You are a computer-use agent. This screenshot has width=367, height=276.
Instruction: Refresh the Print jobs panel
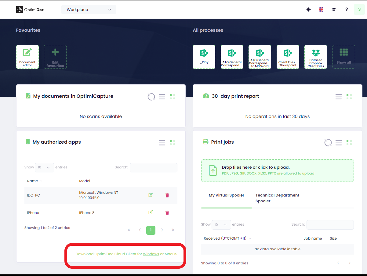pos(328,143)
